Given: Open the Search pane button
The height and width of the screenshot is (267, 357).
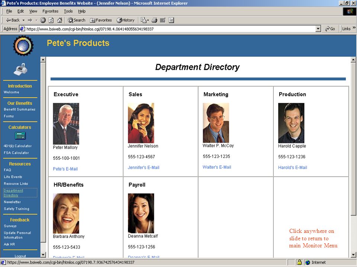Looking at the screenshot, I should (x=77, y=20).
